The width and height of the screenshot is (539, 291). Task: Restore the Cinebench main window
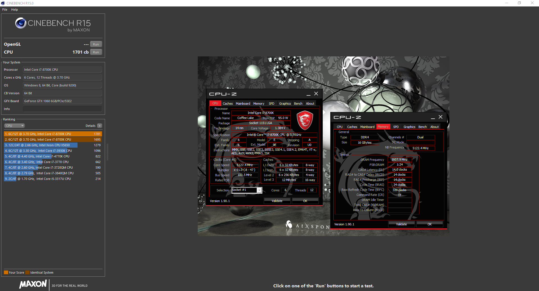coord(519,3)
